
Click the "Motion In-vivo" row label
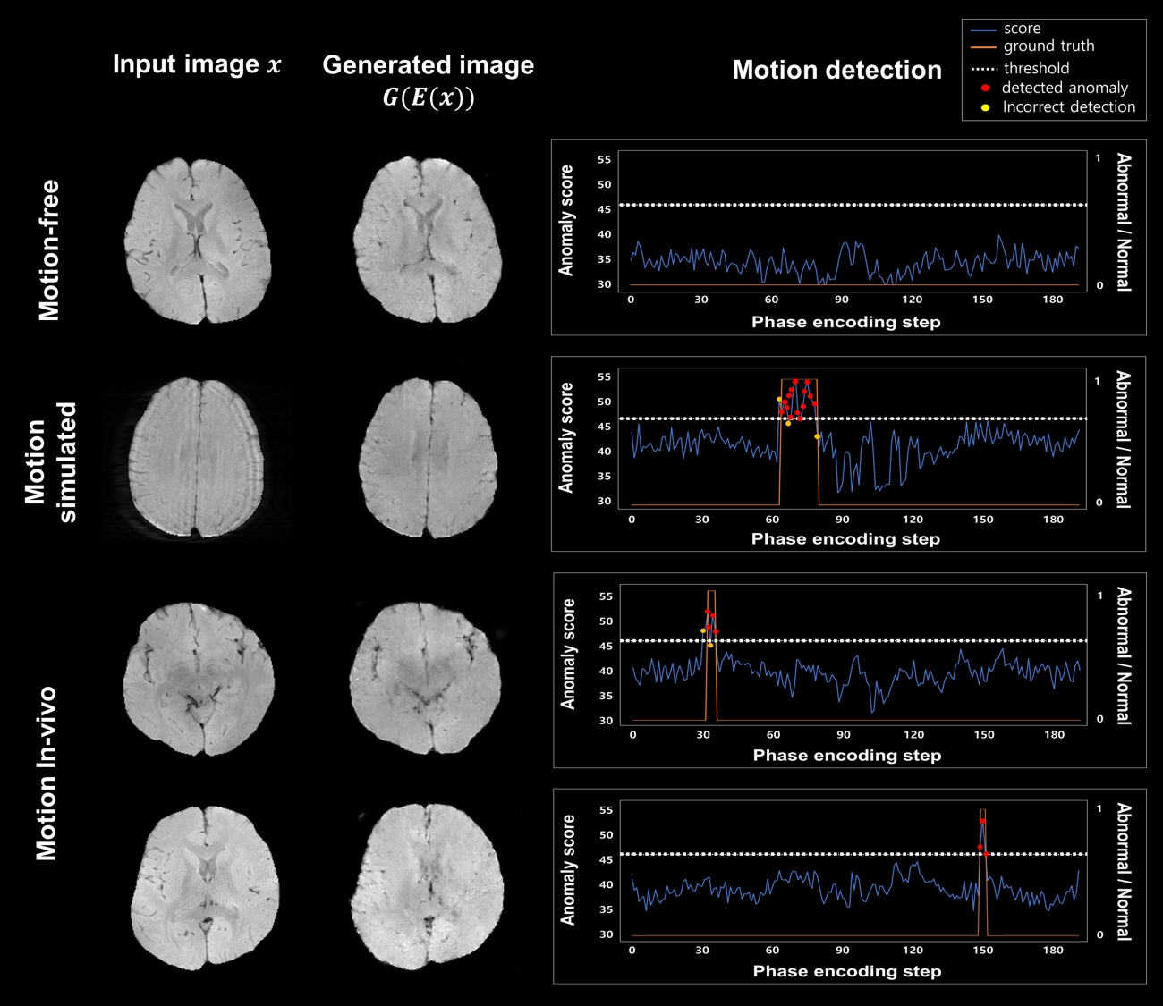click(x=47, y=774)
